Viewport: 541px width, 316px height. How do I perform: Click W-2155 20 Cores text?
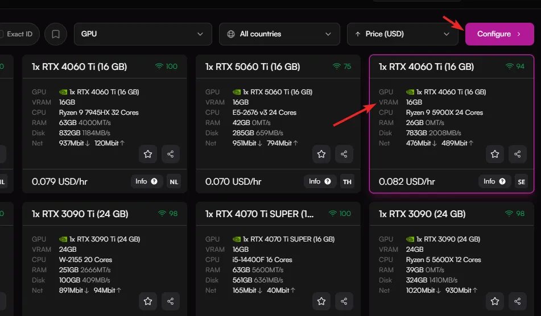(x=85, y=260)
